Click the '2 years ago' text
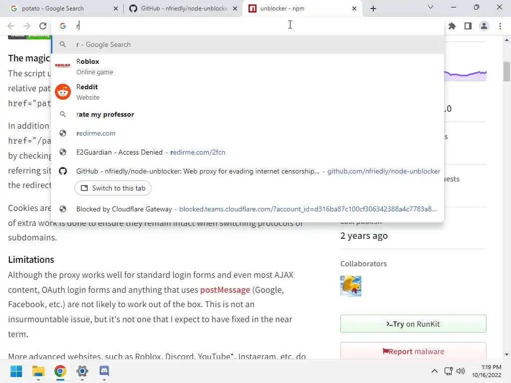Image resolution: width=511 pixels, height=383 pixels. click(364, 235)
